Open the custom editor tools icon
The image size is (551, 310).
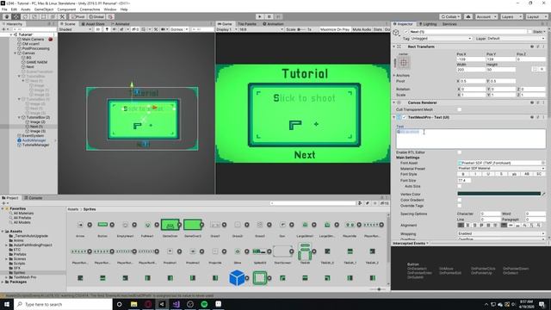click(x=62, y=16)
